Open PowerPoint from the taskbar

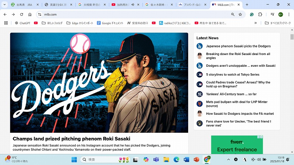pyautogui.click(x=197, y=159)
